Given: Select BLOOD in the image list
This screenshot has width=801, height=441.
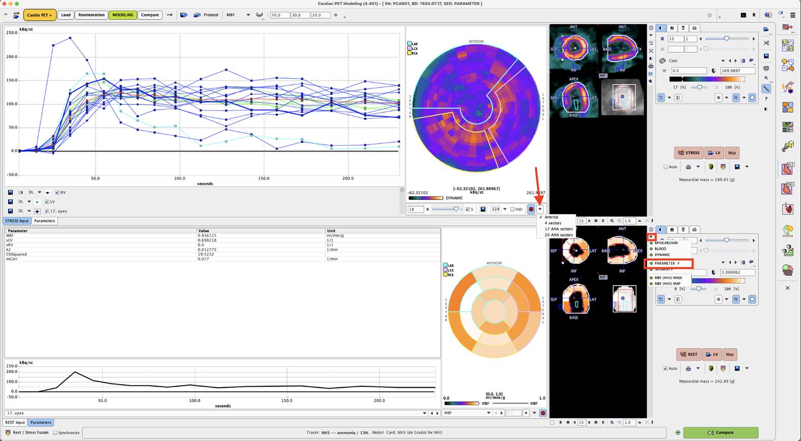Looking at the screenshot, I should [x=660, y=249].
